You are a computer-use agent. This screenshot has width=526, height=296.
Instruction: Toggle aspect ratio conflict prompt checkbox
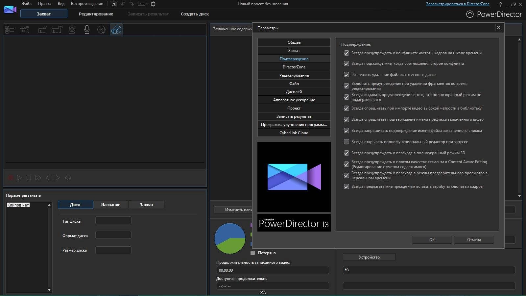point(346,63)
